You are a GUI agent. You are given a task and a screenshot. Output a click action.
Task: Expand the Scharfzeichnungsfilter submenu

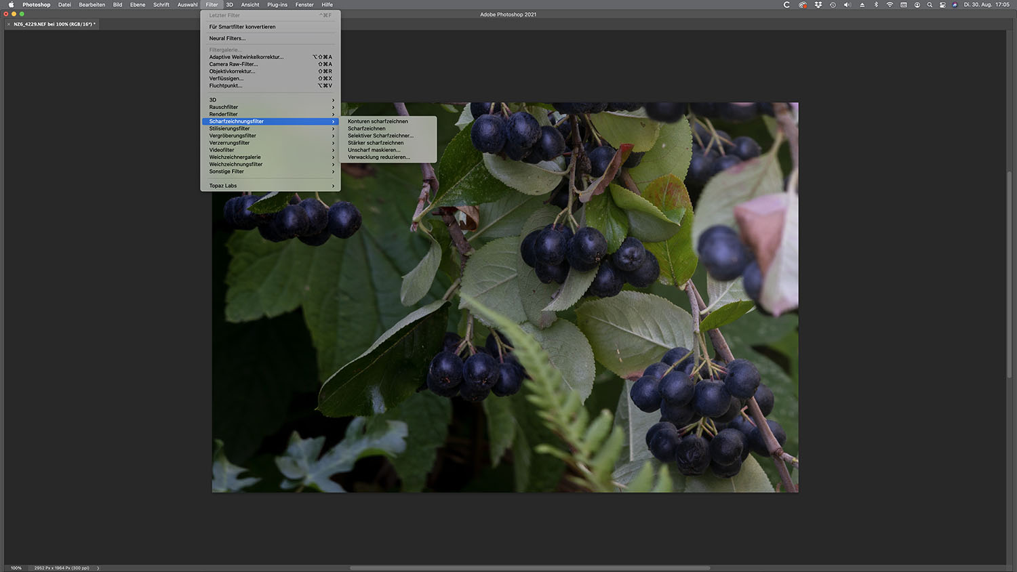point(271,121)
